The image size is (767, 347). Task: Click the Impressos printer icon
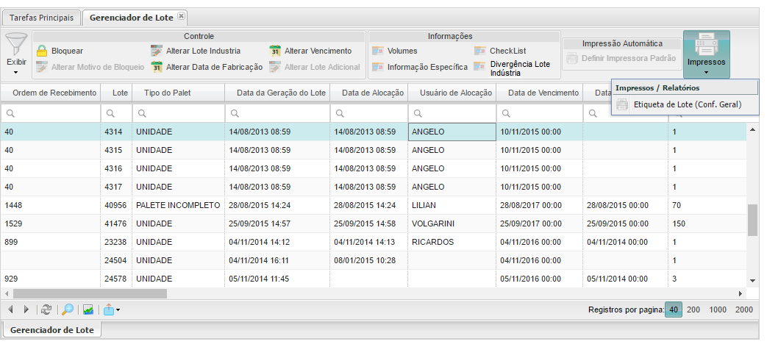(x=707, y=45)
